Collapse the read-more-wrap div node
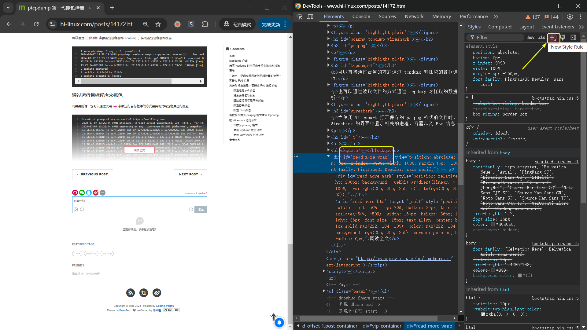Screen dimensions: 587x330 tap(328, 156)
